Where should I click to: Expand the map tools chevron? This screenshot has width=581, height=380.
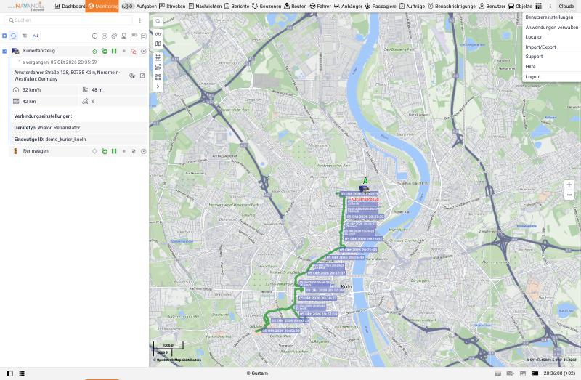point(158,86)
